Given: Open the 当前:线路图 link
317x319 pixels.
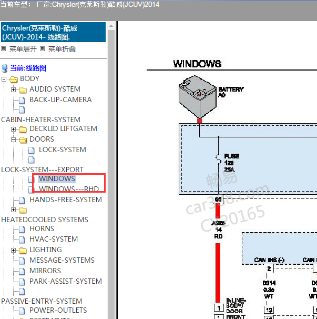Looking at the screenshot, I should click(28, 68).
